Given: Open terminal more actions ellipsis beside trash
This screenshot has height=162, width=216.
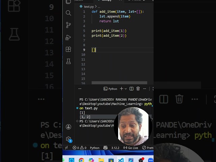Looking at the screenshot, I should [x=144, y=89].
